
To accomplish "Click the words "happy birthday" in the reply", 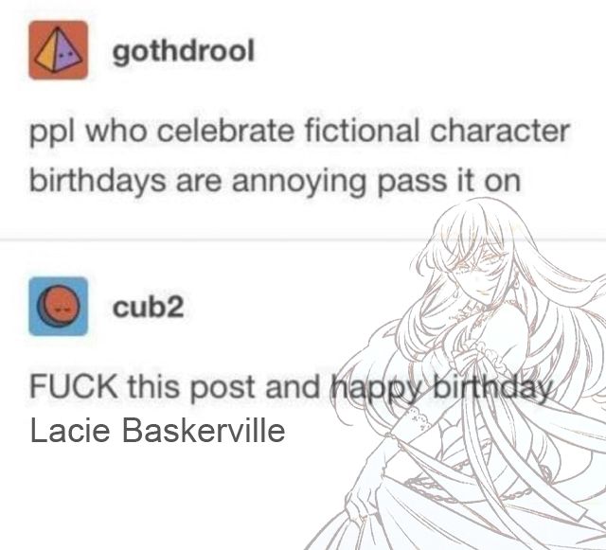I will pos(440,388).
